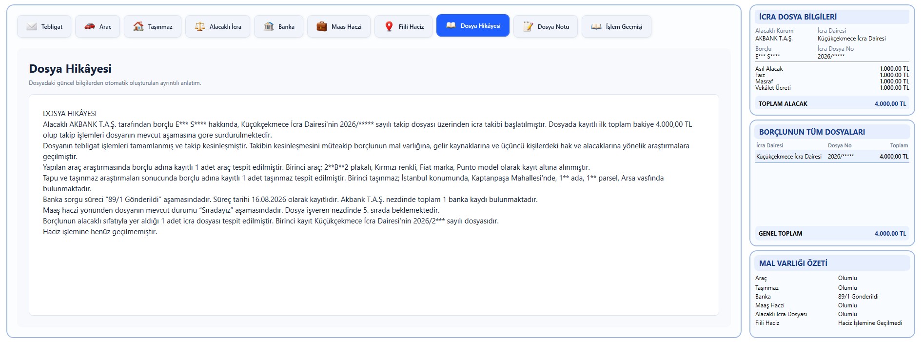
Task: Click the book icon for İşlem Geçmişi
Action: coord(596,26)
